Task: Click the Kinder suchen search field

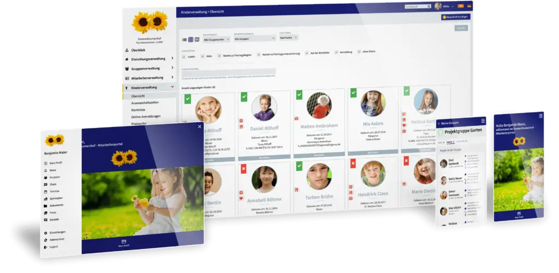Action: (x=229, y=72)
